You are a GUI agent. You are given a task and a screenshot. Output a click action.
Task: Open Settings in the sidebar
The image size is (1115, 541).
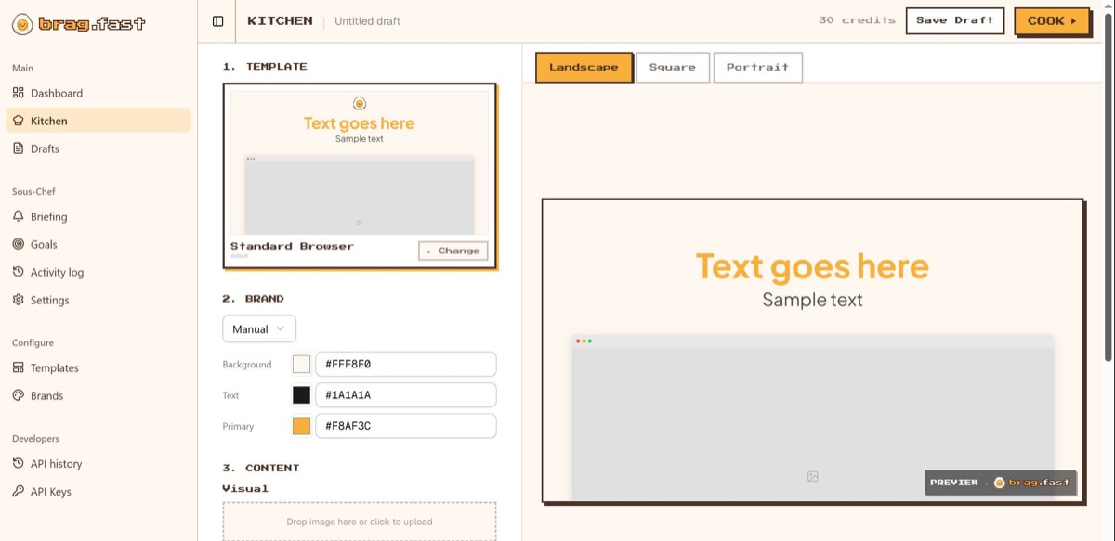[x=98, y=300]
